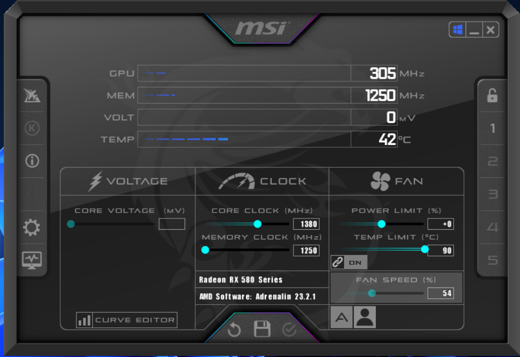The width and height of the screenshot is (520, 357).
Task: Select profile slot 5
Action: pos(493,260)
